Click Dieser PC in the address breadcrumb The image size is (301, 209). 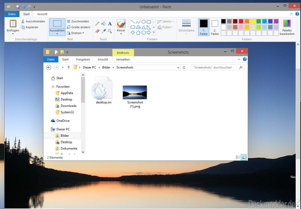pos(90,67)
